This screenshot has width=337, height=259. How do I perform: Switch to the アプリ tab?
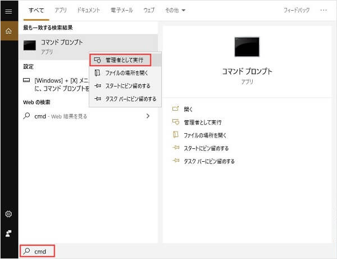point(61,10)
